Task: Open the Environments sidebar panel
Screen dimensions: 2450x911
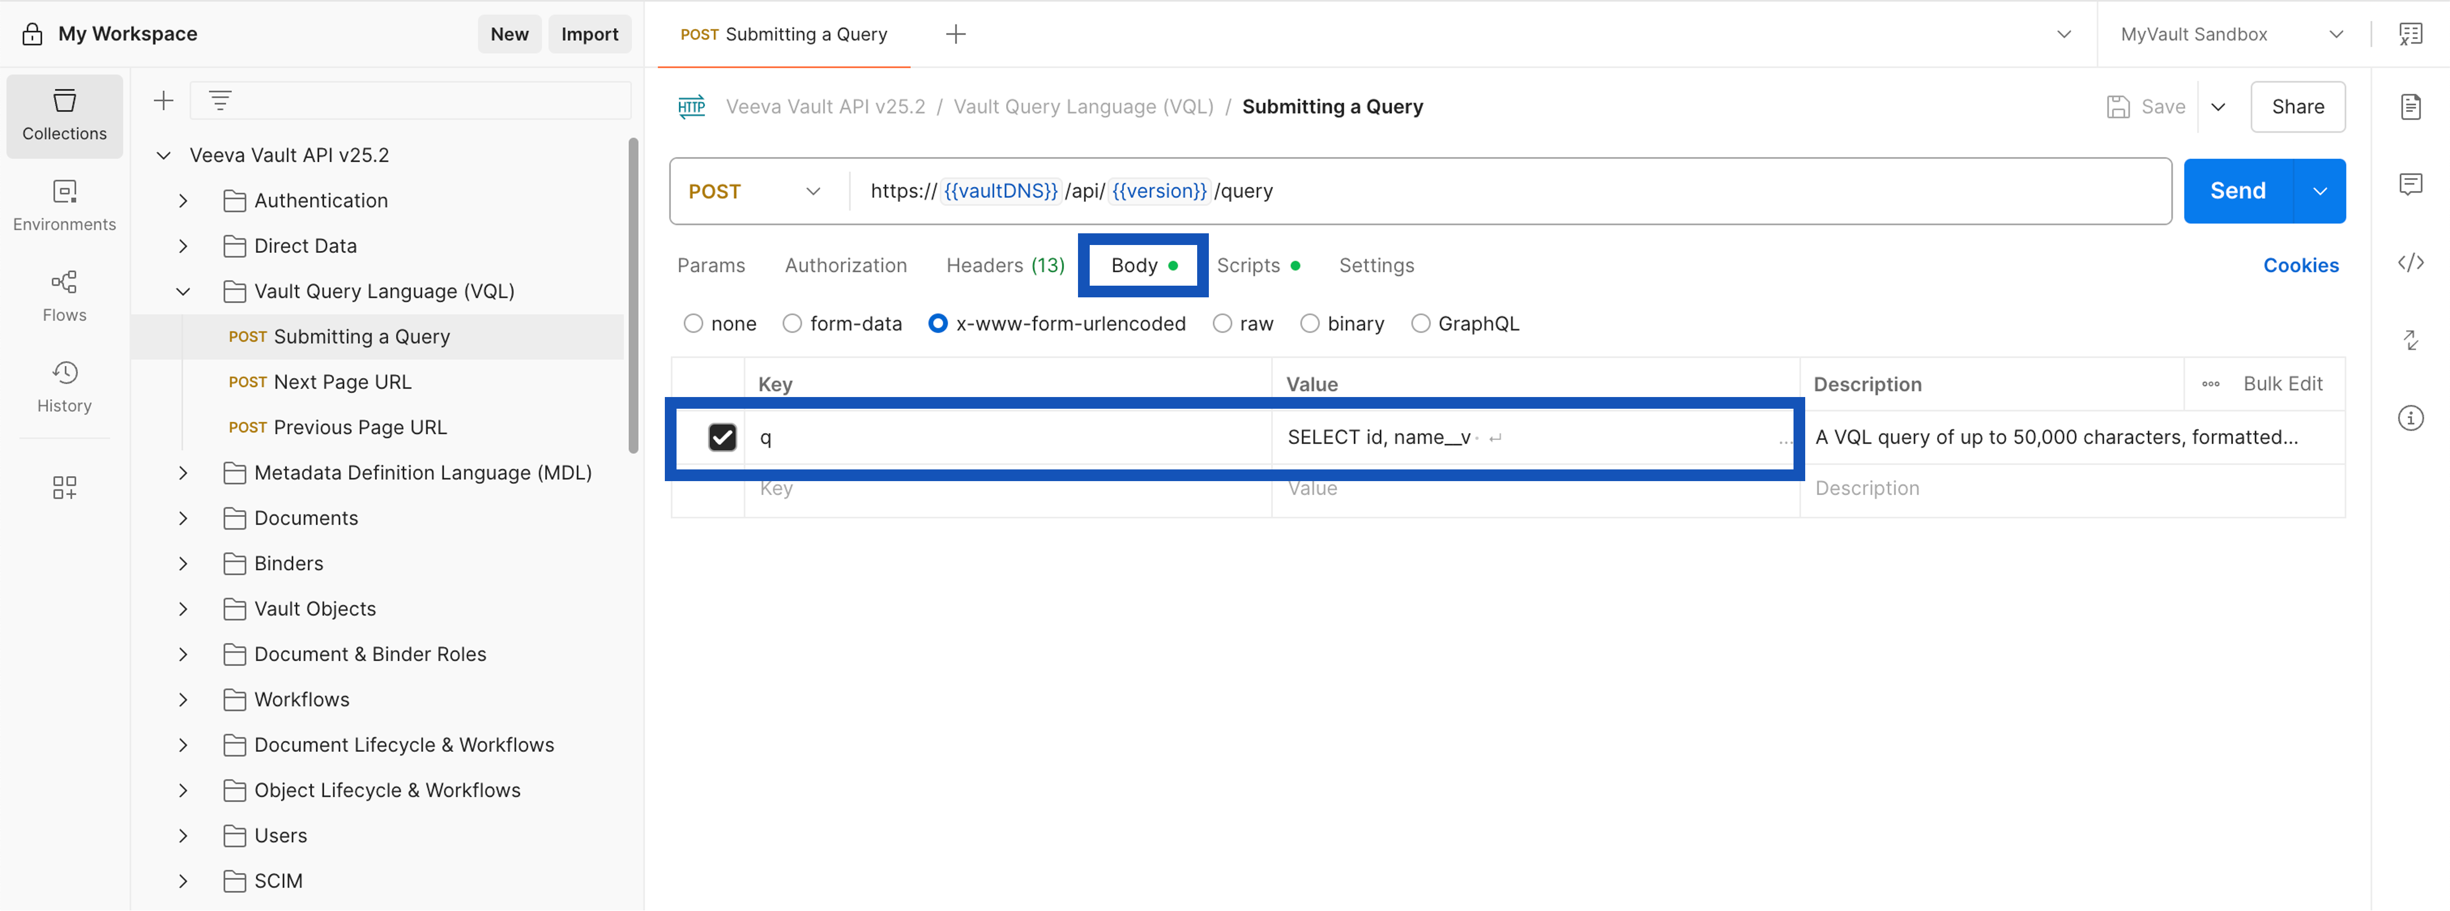Action: click(x=63, y=205)
